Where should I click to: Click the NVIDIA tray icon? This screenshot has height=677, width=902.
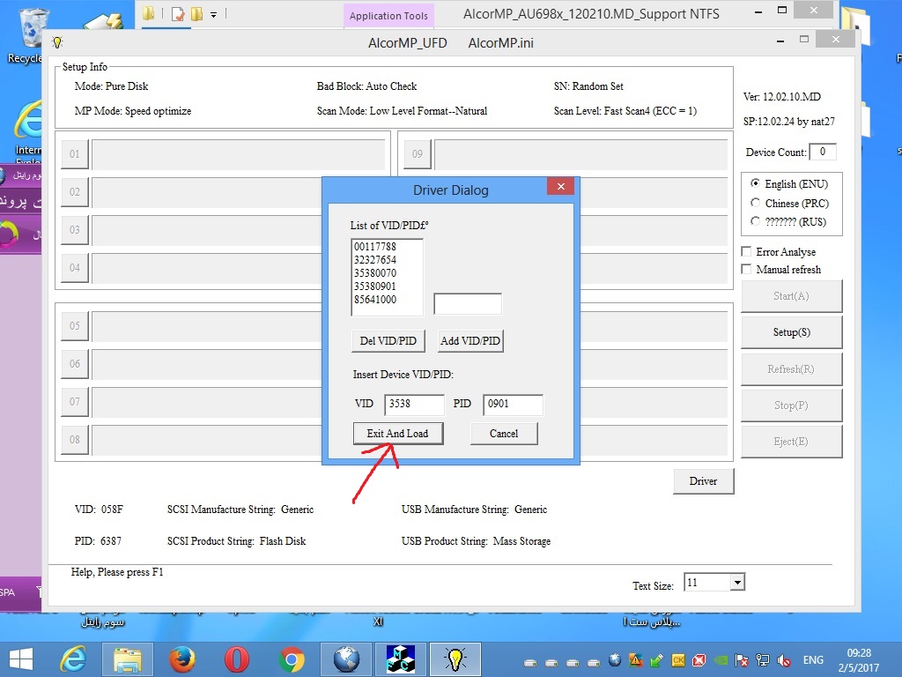[721, 660]
